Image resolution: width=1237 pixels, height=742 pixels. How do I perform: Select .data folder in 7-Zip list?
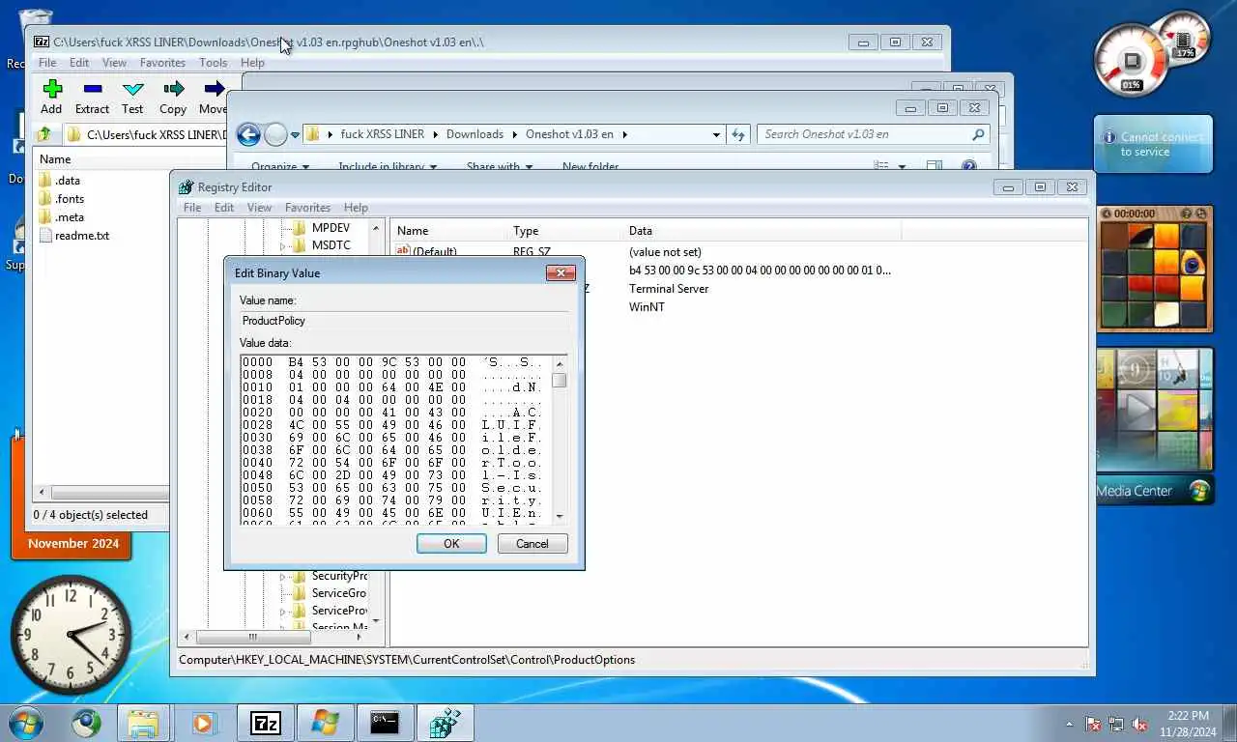pyautogui.click(x=68, y=181)
